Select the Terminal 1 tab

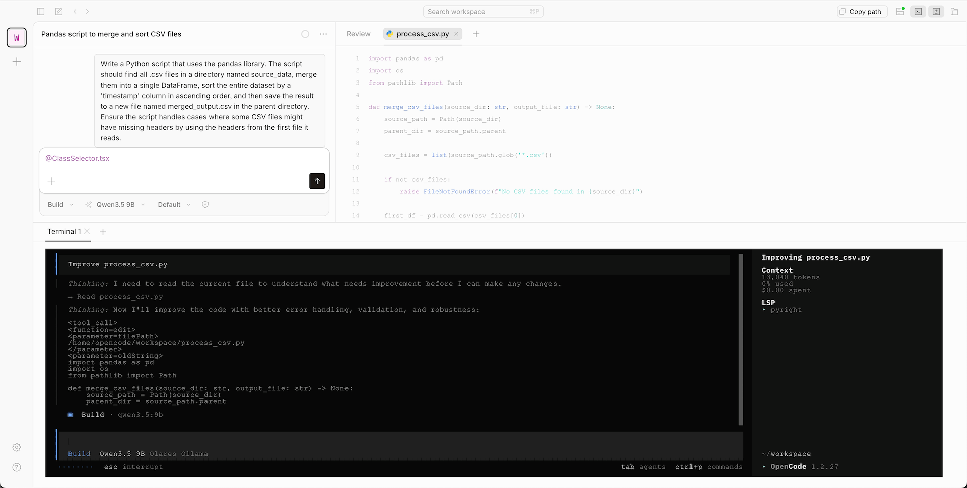63,232
